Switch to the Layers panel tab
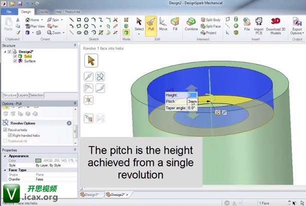This screenshot has height=206, width=306. point(23,95)
